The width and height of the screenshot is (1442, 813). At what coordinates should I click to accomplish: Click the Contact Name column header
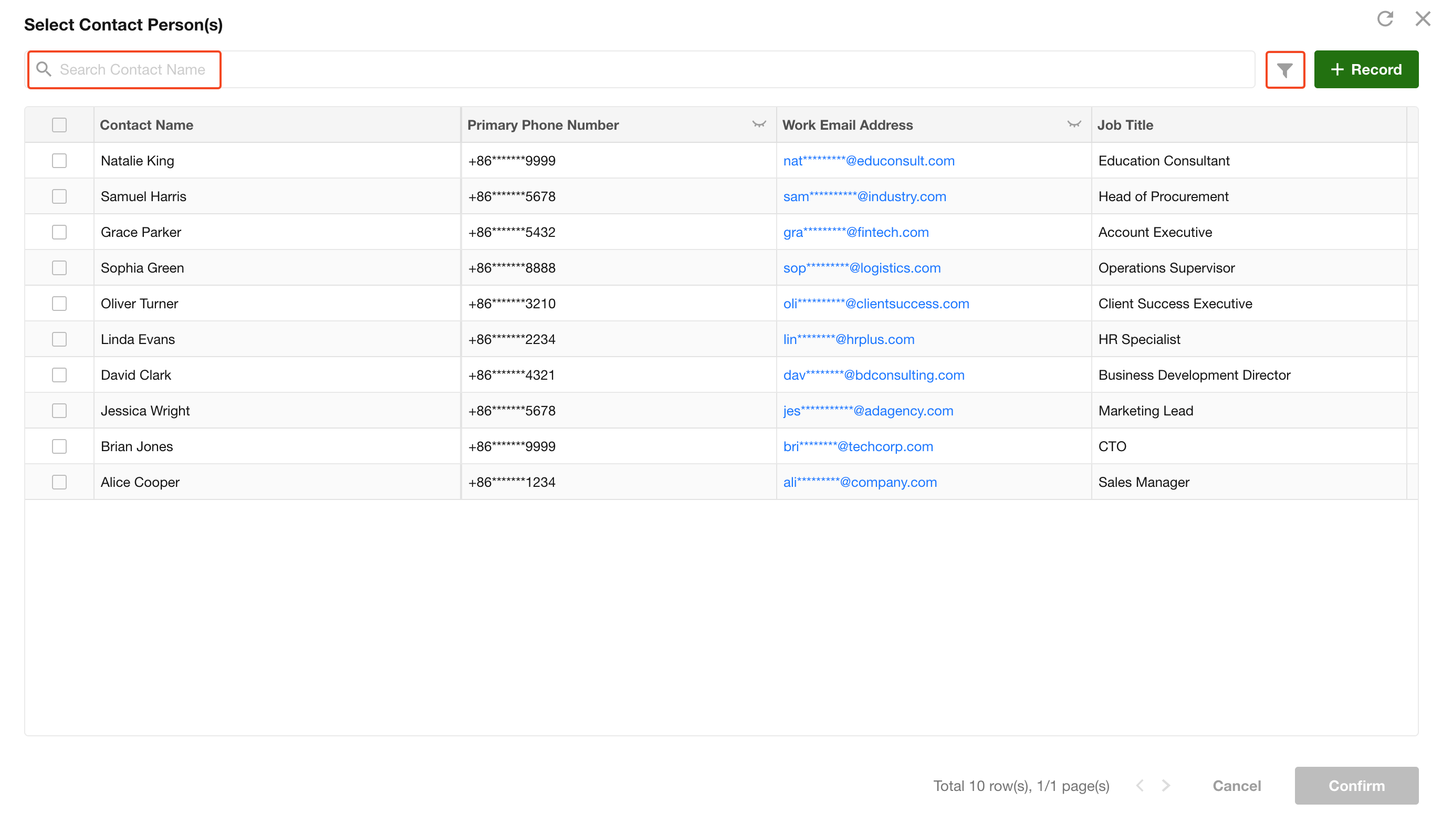click(147, 125)
